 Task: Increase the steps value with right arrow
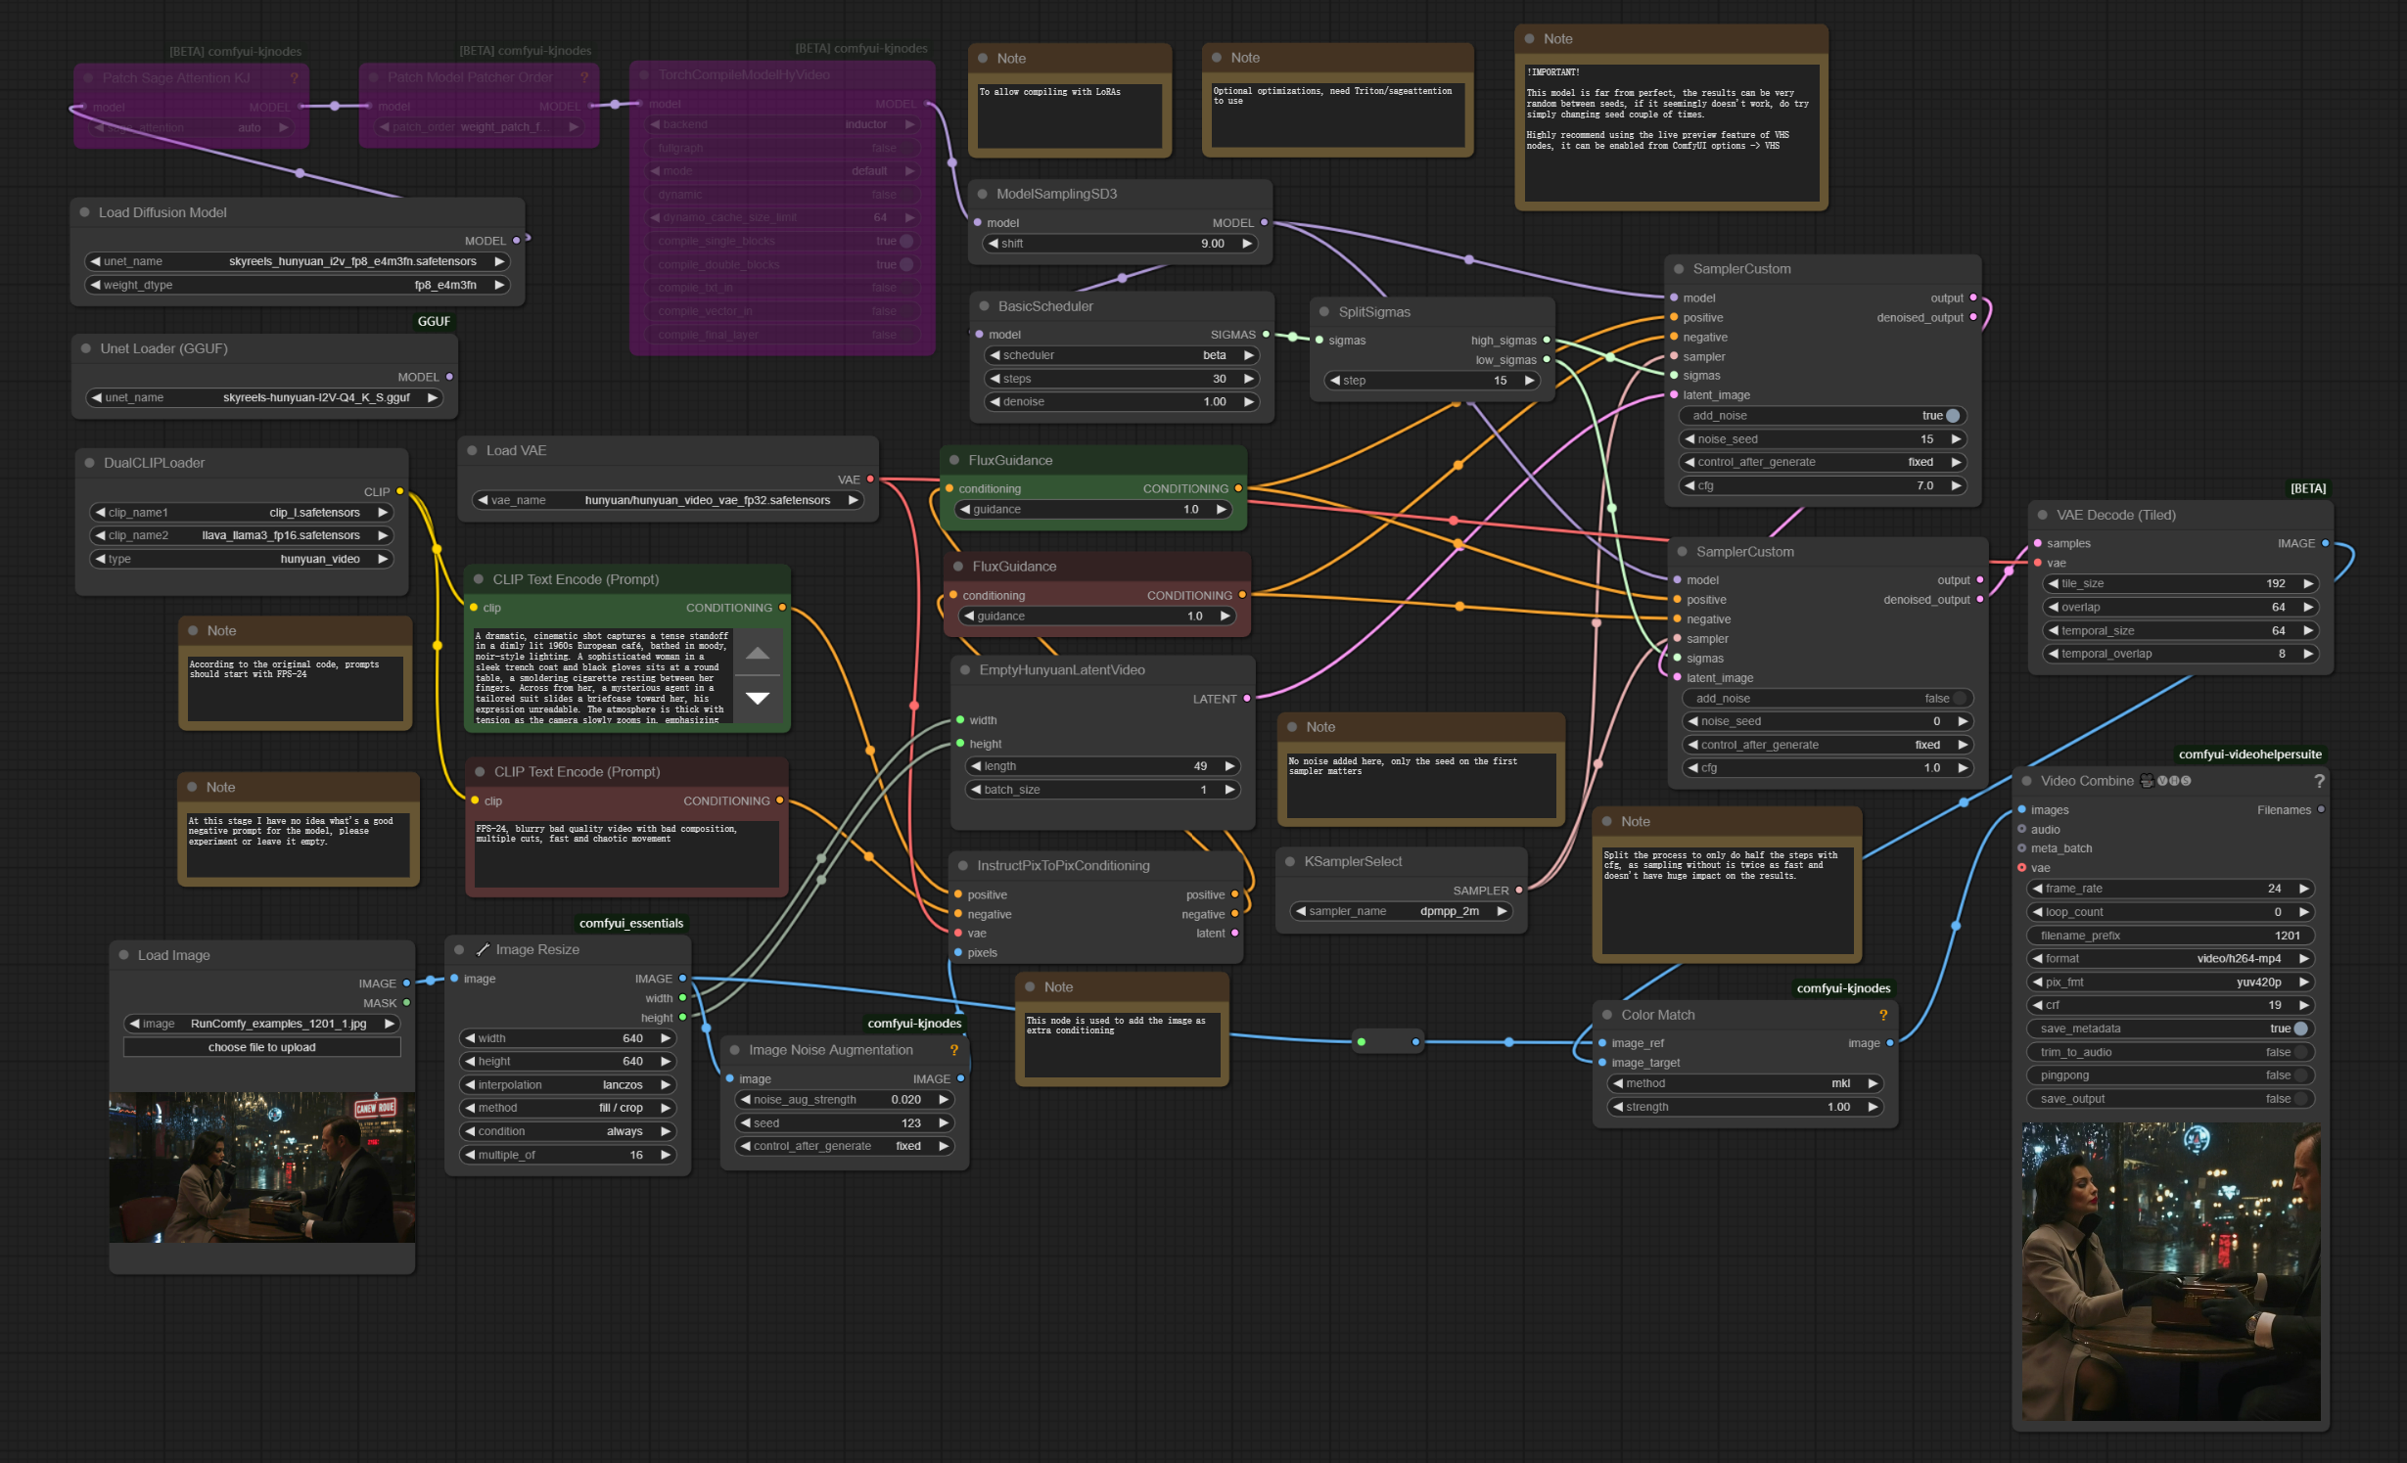(1248, 379)
